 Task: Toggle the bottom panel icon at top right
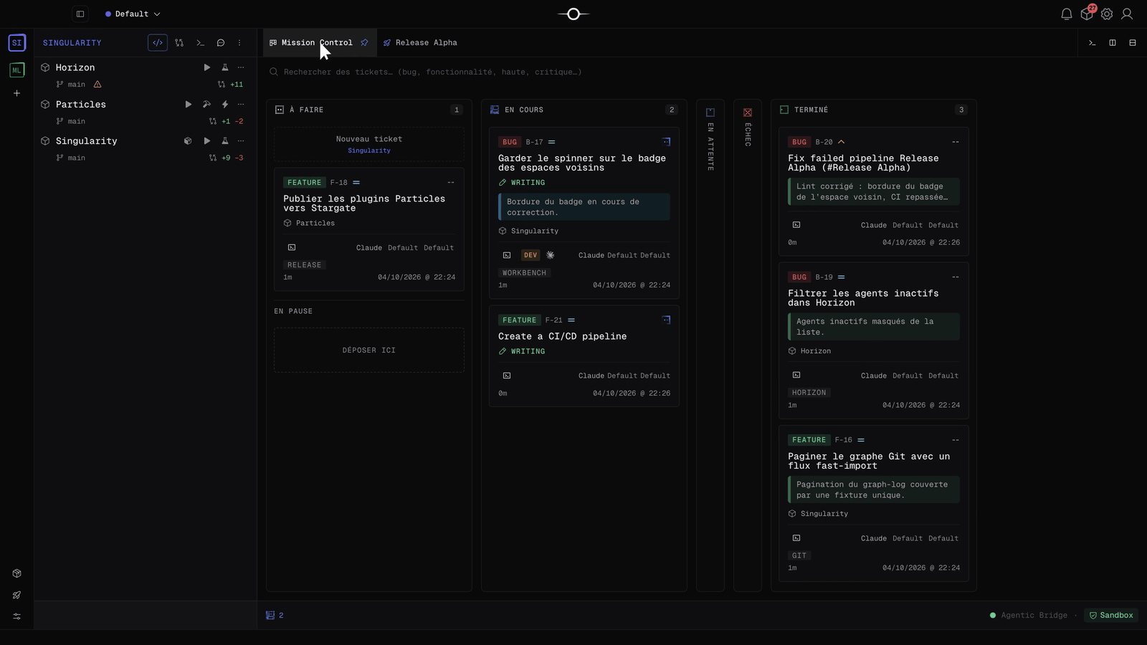click(1133, 43)
